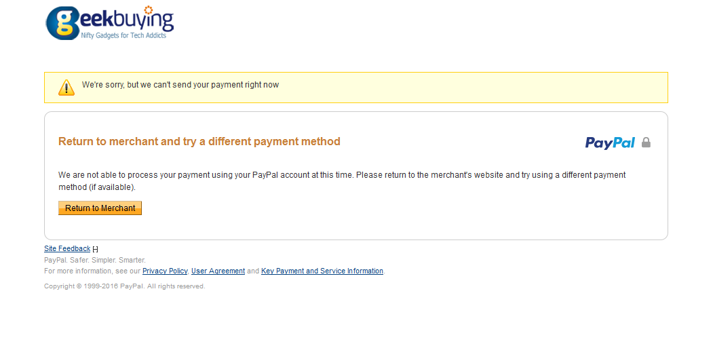Screen dimensions: 713x363
Task: Click the 'Return to merchant' orange heading
Action: point(199,142)
